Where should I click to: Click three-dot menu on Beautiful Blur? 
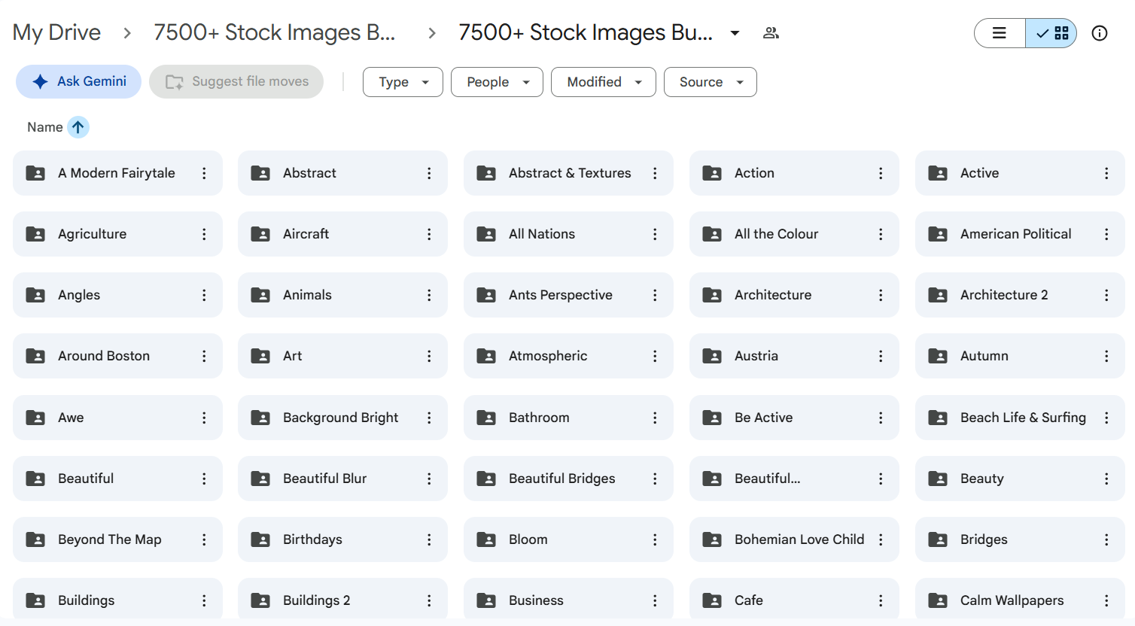coord(429,479)
